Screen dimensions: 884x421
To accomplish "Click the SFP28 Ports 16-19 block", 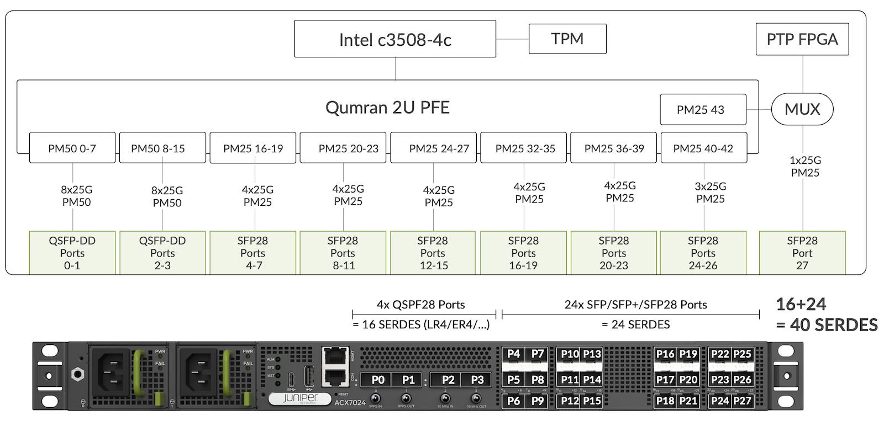I will tap(523, 253).
